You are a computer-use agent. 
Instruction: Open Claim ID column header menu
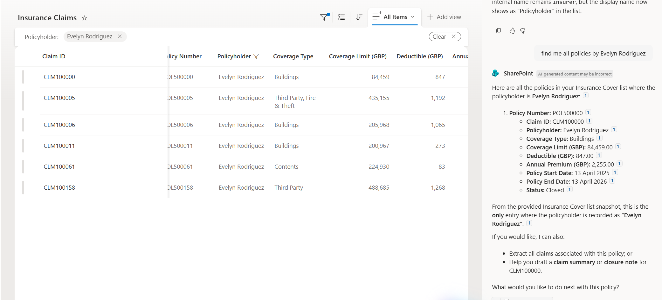[x=54, y=56]
